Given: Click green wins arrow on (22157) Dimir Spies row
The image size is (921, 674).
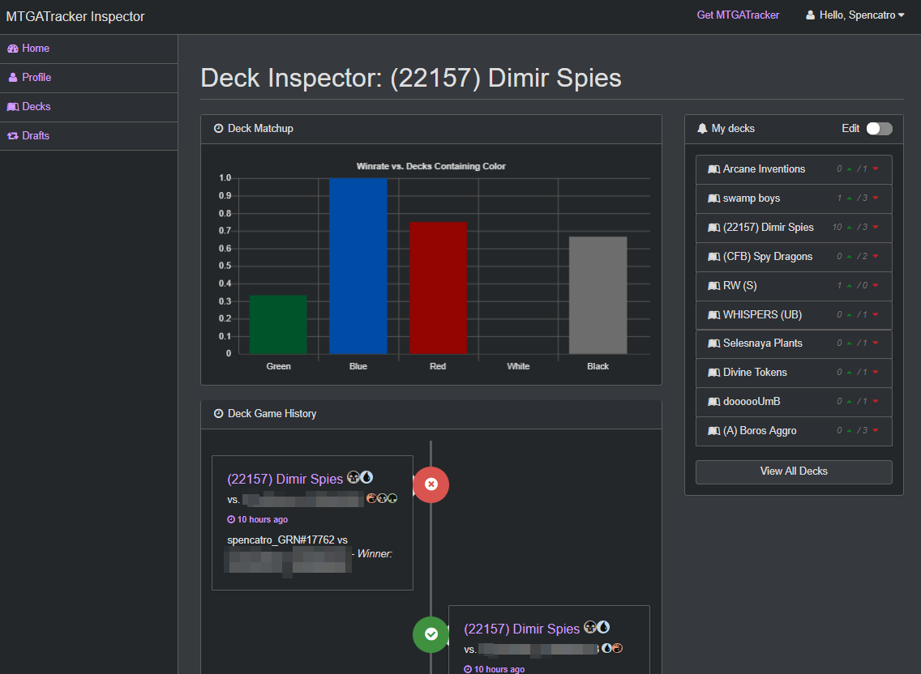Looking at the screenshot, I should [850, 228].
